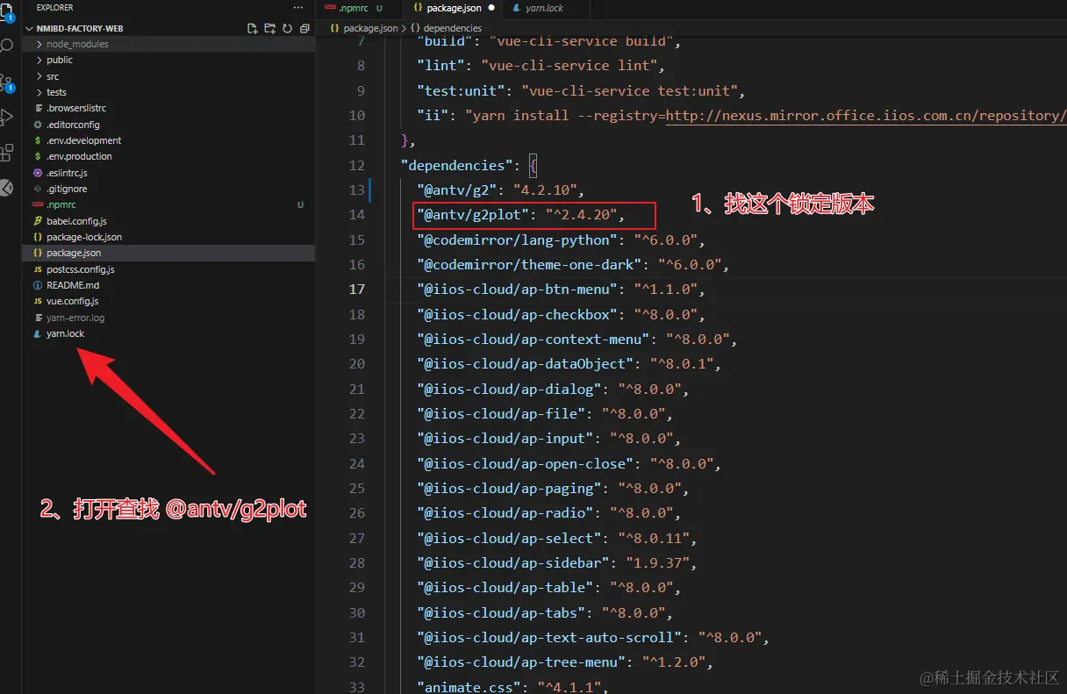
Task: Open vue.config.js file
Action: (168, 301)
